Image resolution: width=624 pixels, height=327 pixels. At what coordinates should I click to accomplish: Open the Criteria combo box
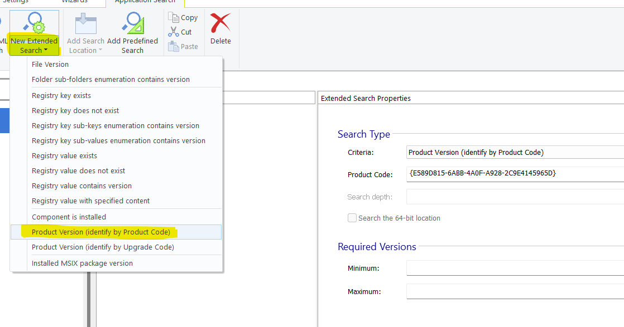pos(515,152)
